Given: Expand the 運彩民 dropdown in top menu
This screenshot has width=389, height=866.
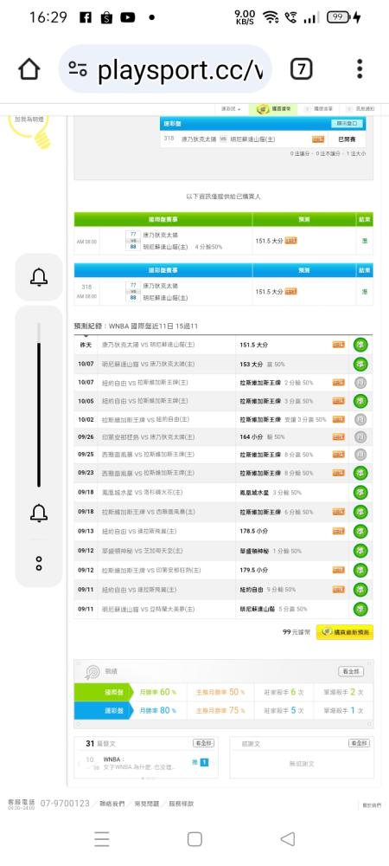Looking at the screenshot, I should tap(232, 109).
